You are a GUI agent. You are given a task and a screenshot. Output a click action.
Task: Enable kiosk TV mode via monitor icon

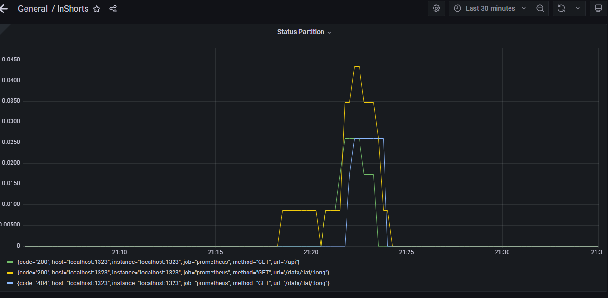[598, 8]
